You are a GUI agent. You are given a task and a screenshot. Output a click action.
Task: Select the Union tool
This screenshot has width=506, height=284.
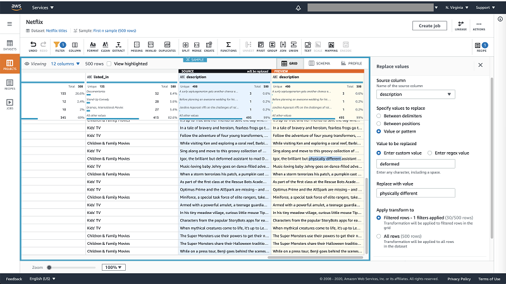[293, 46]
